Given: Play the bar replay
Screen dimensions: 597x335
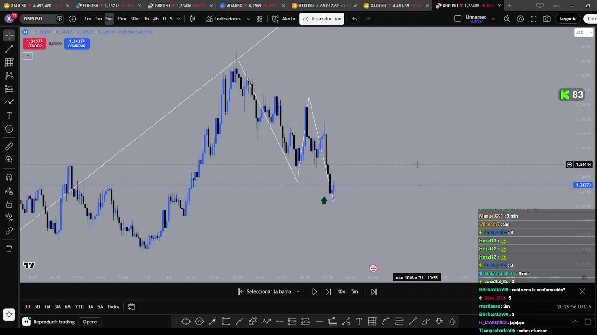Looking at the screenshot, I should [314, 292].
